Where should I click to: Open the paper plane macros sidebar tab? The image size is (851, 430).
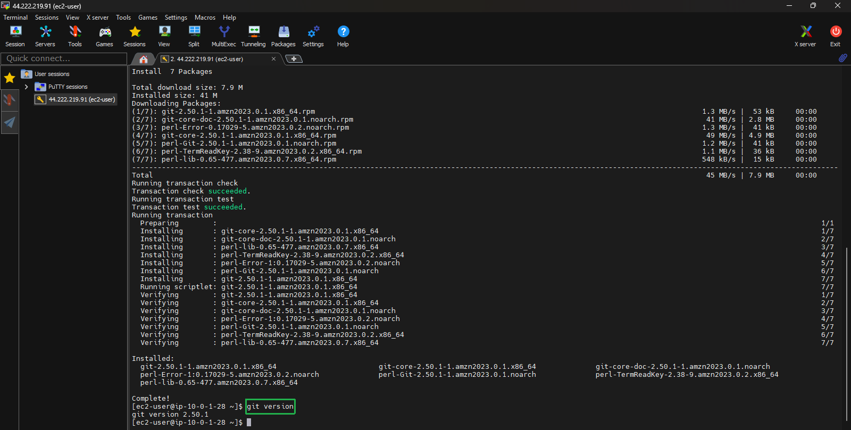pyautogui.click(x=10, y=123)
